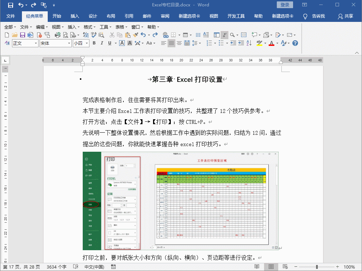Screen dimensions: 362x271
Task: Collapse the ribbon with the chevron arrow
Action: 357,53
